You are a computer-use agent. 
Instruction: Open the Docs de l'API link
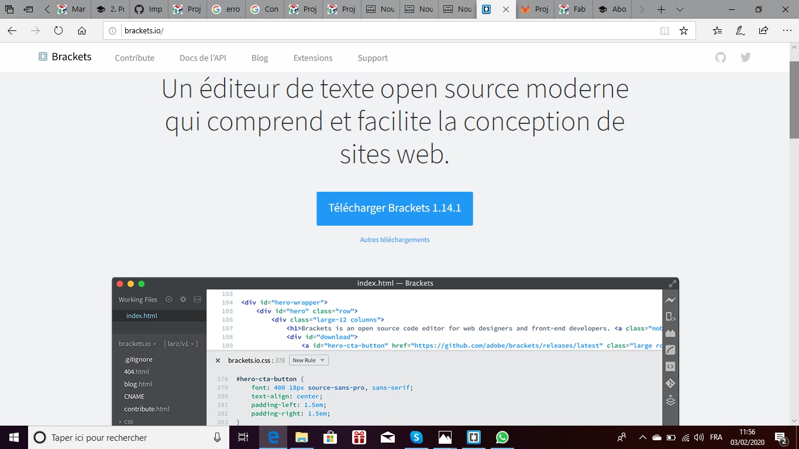tap(203, 58)
